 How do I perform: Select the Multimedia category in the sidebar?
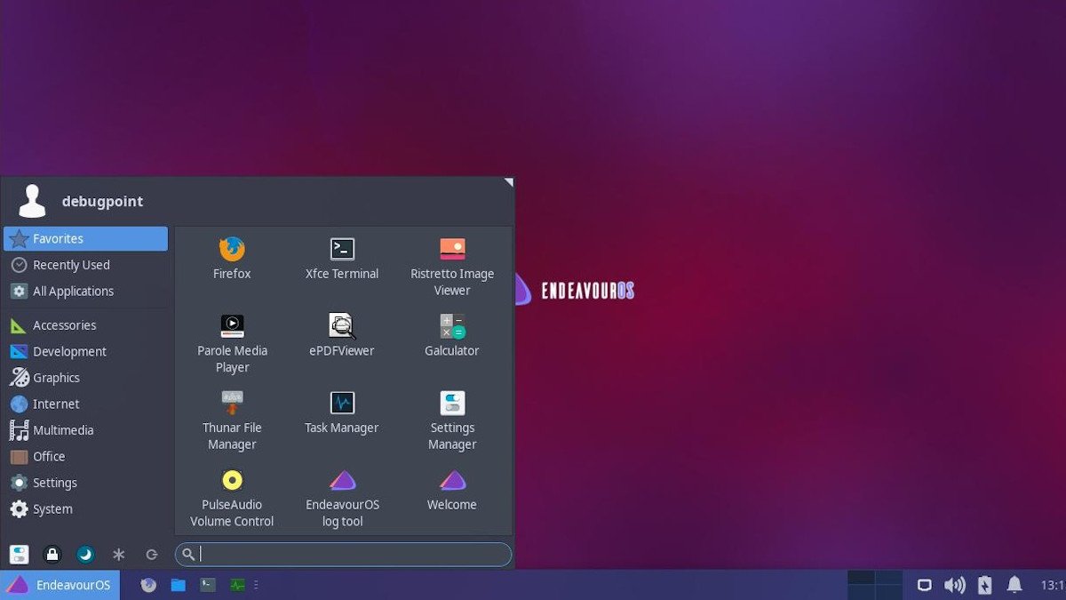[62, 429]
